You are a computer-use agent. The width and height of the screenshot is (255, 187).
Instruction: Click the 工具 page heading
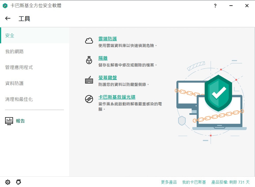[24, 19]
